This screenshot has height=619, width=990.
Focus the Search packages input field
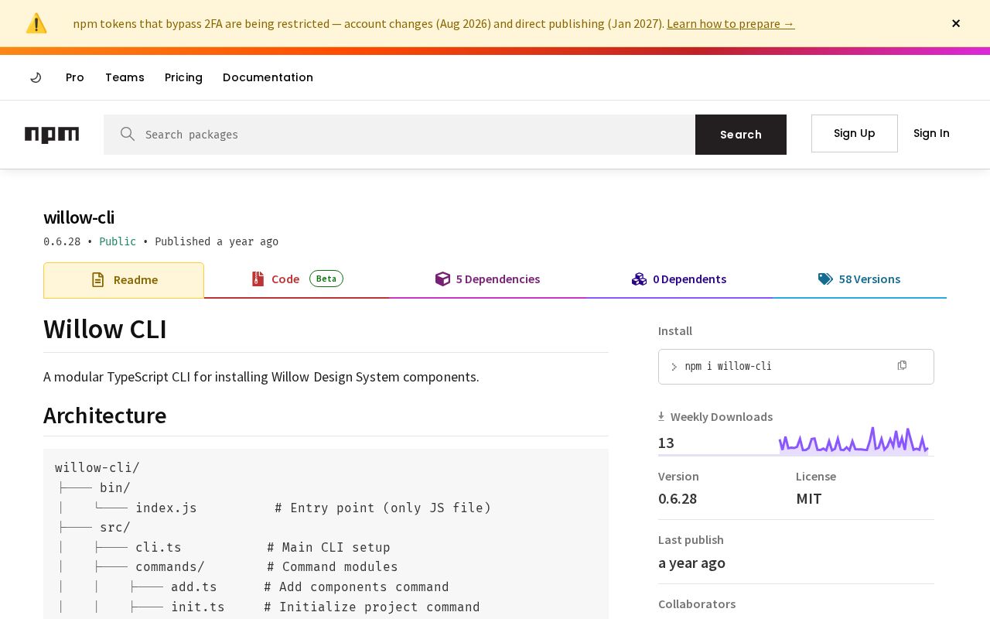[x=399, y=135]
